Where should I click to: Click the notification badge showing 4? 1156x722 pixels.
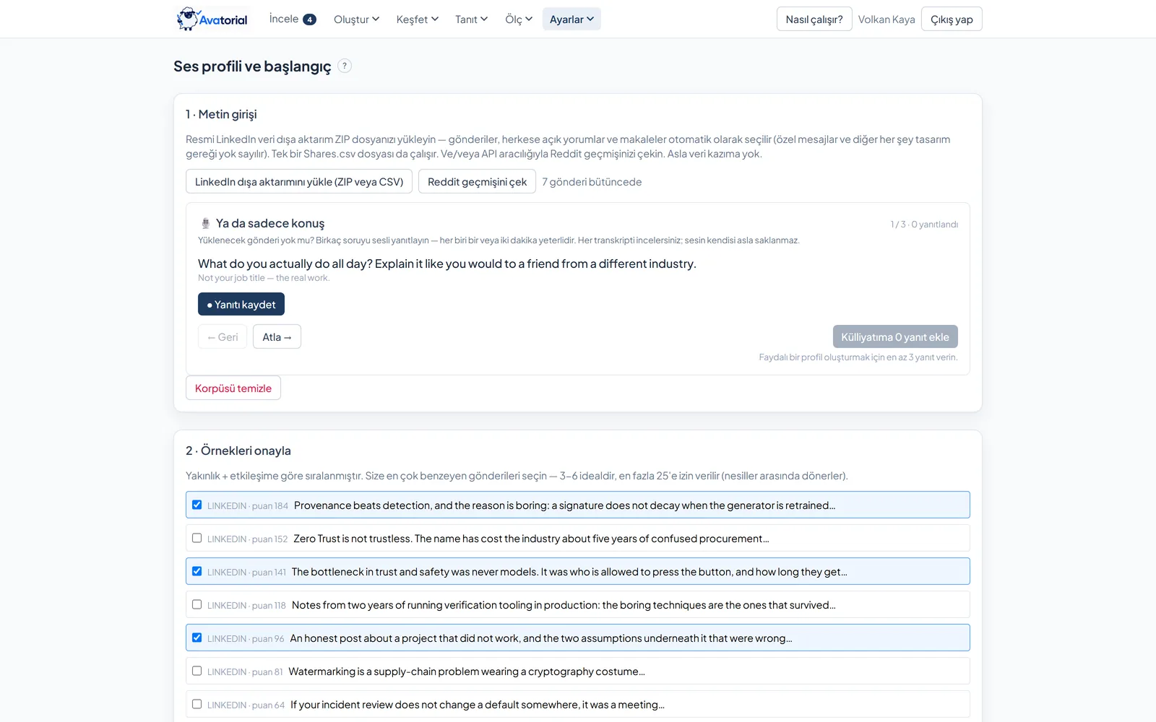point(309,19)
